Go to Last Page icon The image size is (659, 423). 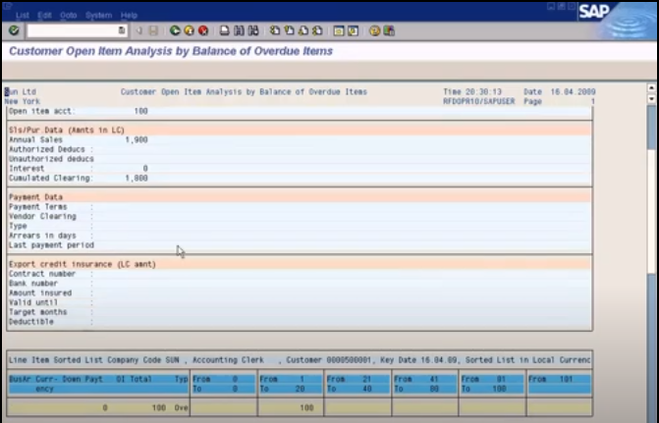[x=318, y=30]
